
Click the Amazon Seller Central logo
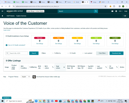click(15, 11)
